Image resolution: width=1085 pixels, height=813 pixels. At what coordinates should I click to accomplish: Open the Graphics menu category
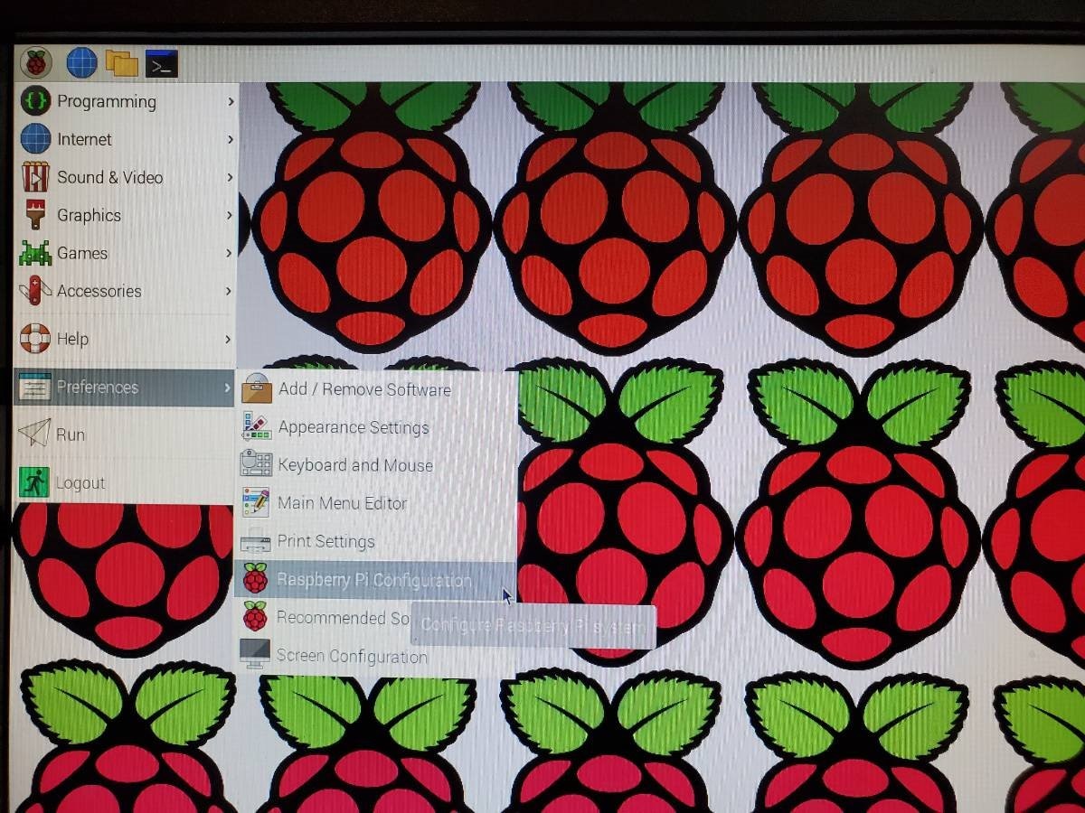(x=127, y=215)
